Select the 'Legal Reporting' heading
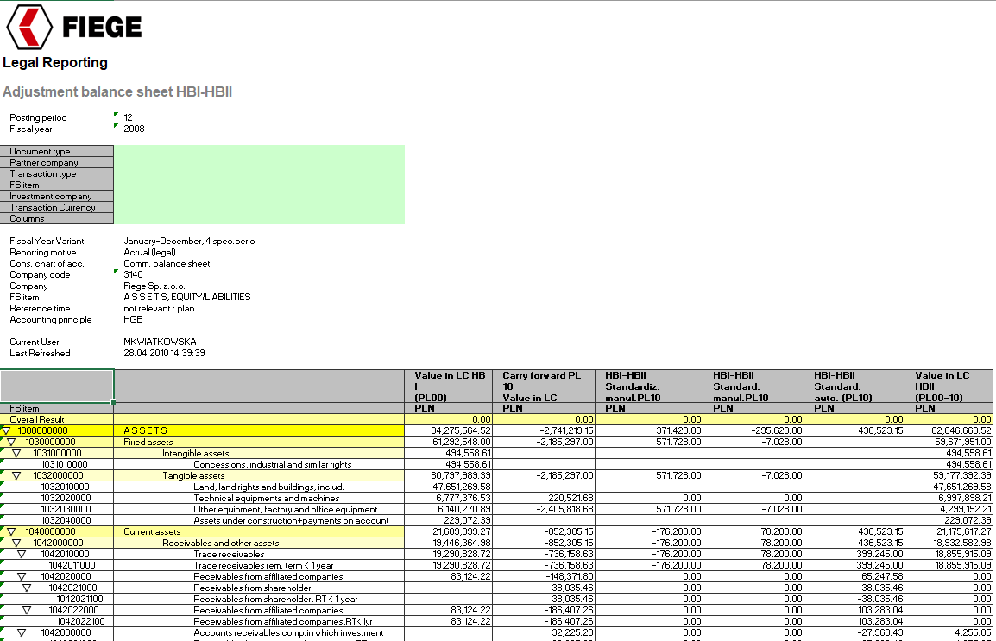996x641 pixels. pos(55,63)
